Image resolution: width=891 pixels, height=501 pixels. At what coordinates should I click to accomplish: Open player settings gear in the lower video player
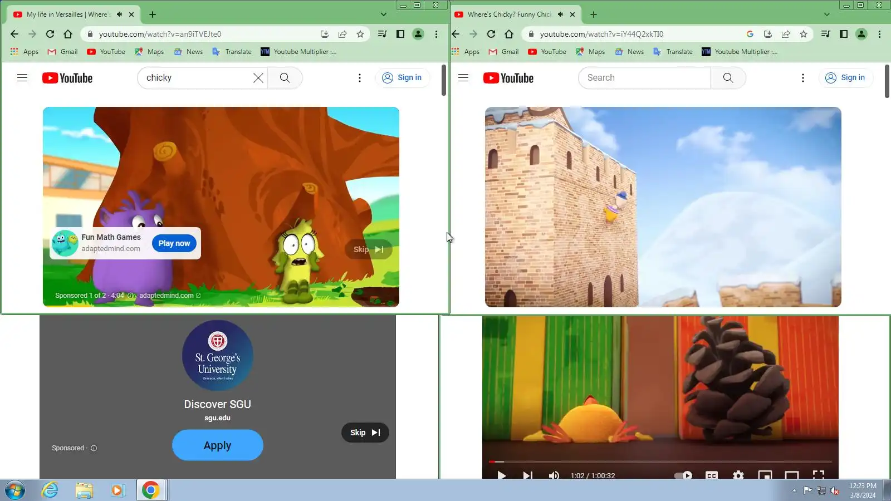[x=738, y=475]
